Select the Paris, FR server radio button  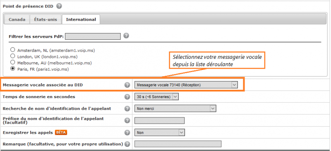tap(13, 69)
